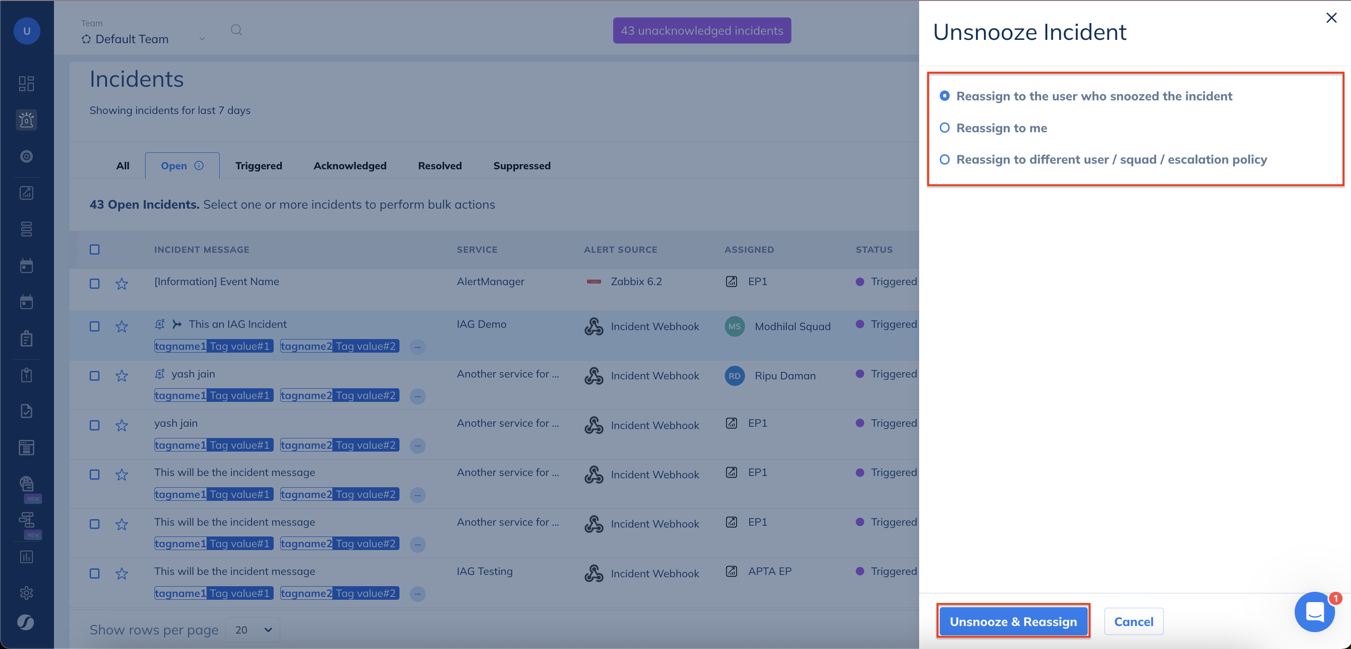This screenshot has height=649, width=1351.
Task: Check the select-all incidents header checkbox
Action: pyautogui.click(x=94, y=249)
